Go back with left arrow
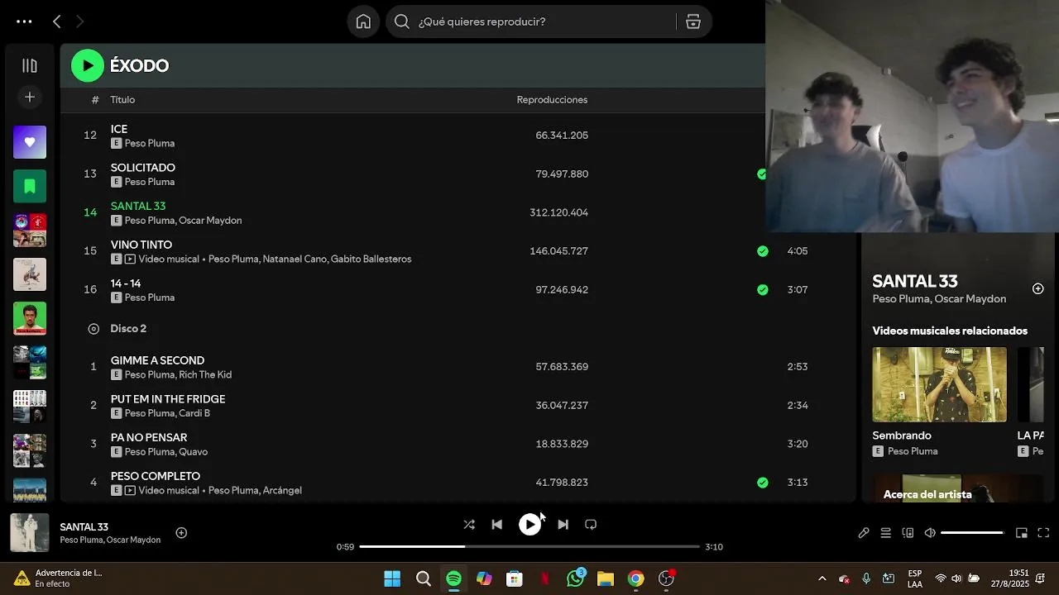 pyautogui.click(x=56, y=21)
